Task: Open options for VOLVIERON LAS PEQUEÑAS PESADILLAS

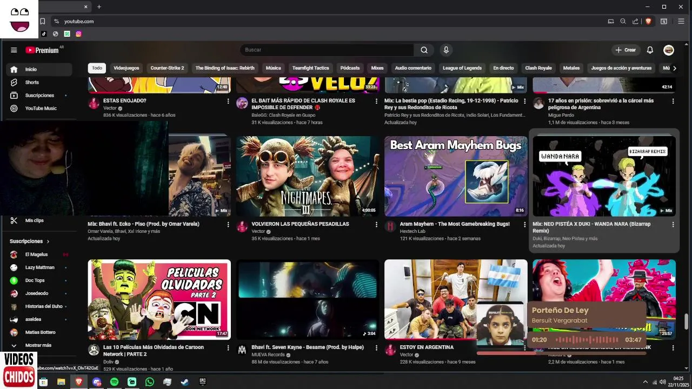Action: pos(376,224)
